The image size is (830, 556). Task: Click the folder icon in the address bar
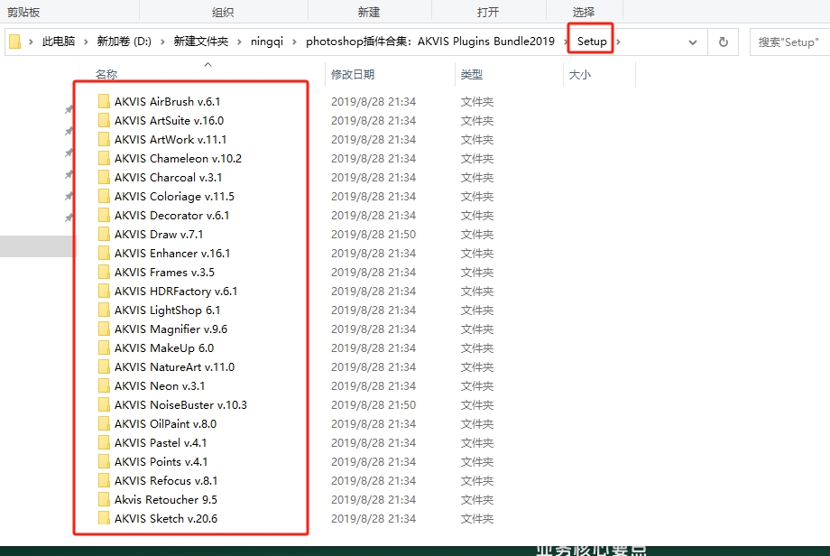click(x=15, y=42)
